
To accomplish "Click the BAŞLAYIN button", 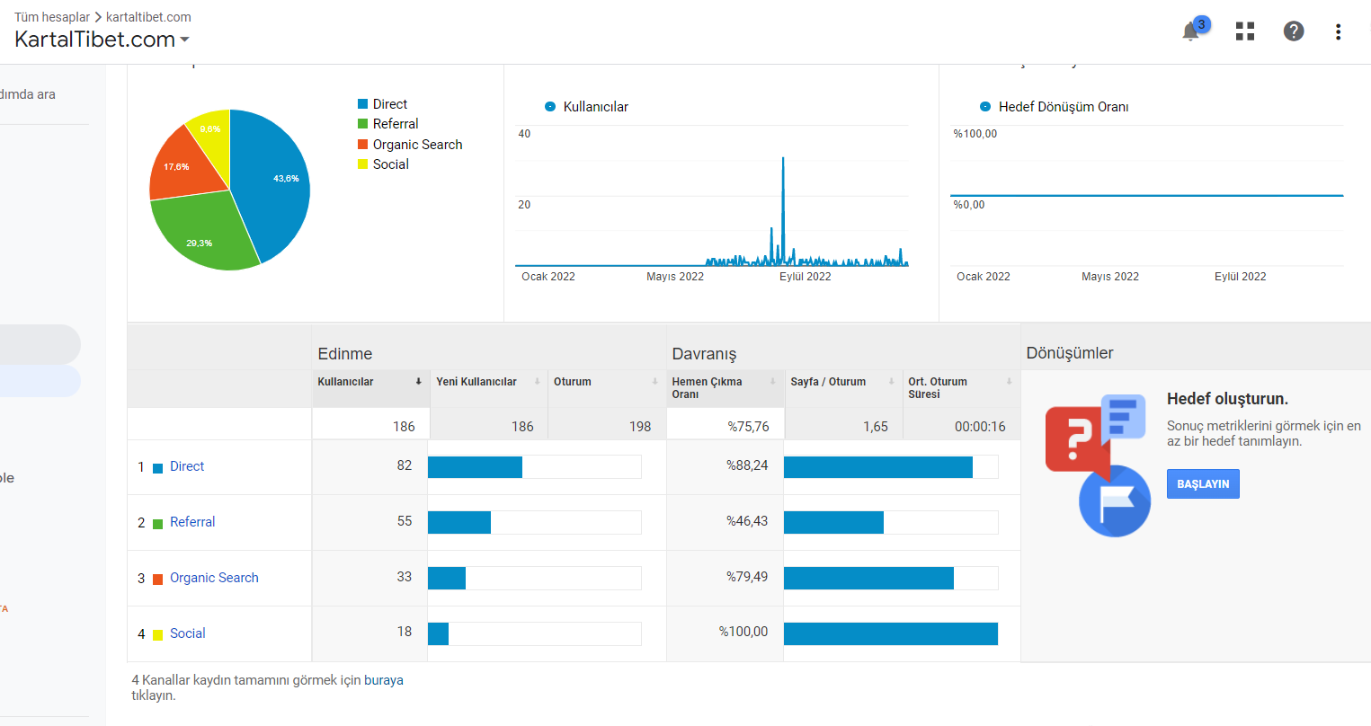I will [1203, 483].
